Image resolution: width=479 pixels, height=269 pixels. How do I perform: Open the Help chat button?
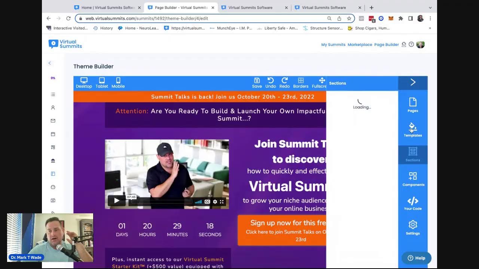click(x=416, y=258)
